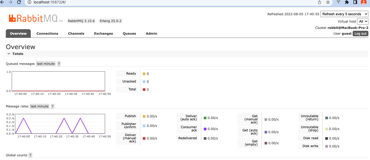Open the Vue devtools extension icon
This screenshot has width=370, height=160.
pyautogui.click(x=339, y=2)
